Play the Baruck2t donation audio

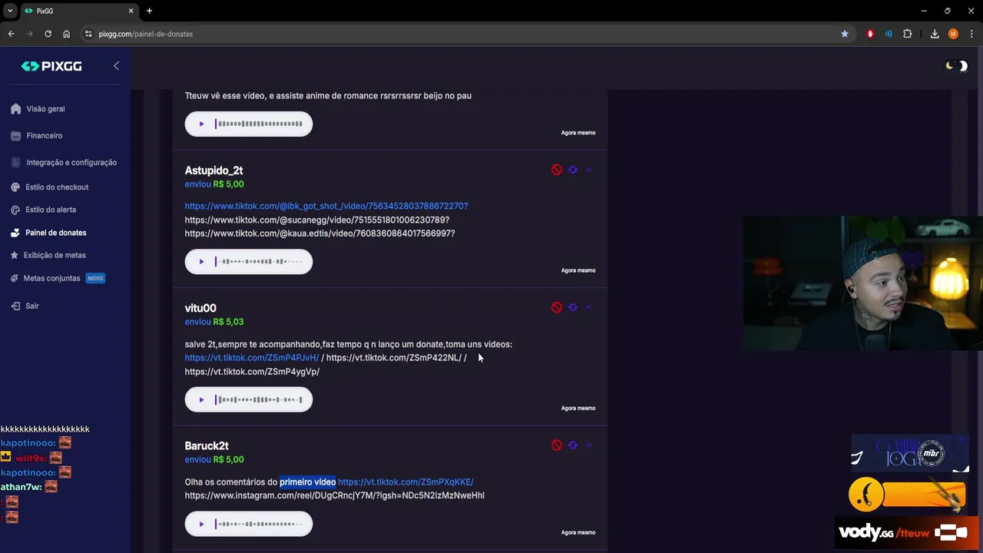(x=201, y=524)
